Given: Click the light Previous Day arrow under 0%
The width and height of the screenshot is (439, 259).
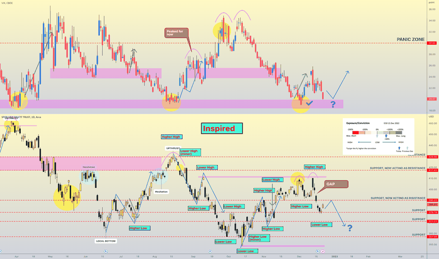Looking at the screenshot, I should click(377, 136).
